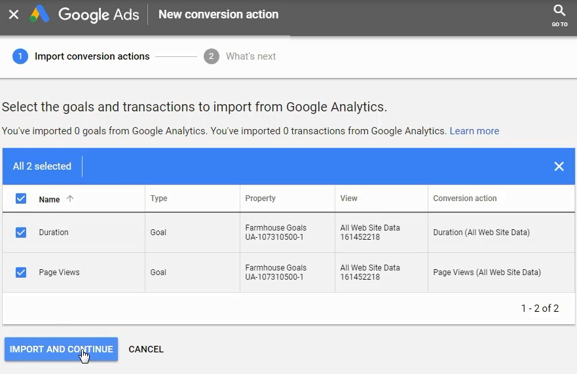Click the Type column header
The width and height of the screenshot is (577, 374).
click(158, 198)
